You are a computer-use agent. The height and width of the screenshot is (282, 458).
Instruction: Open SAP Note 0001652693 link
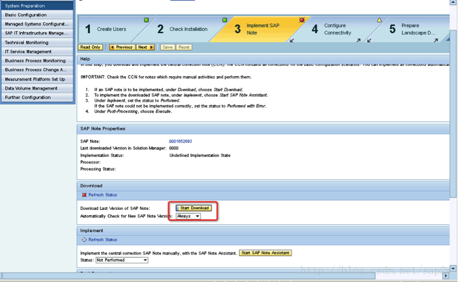click(x=181, y=141)
